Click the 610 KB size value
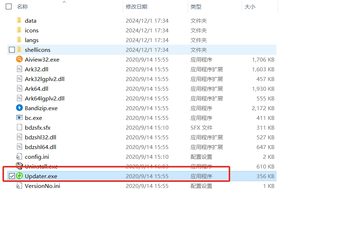 tap(265, 166)
